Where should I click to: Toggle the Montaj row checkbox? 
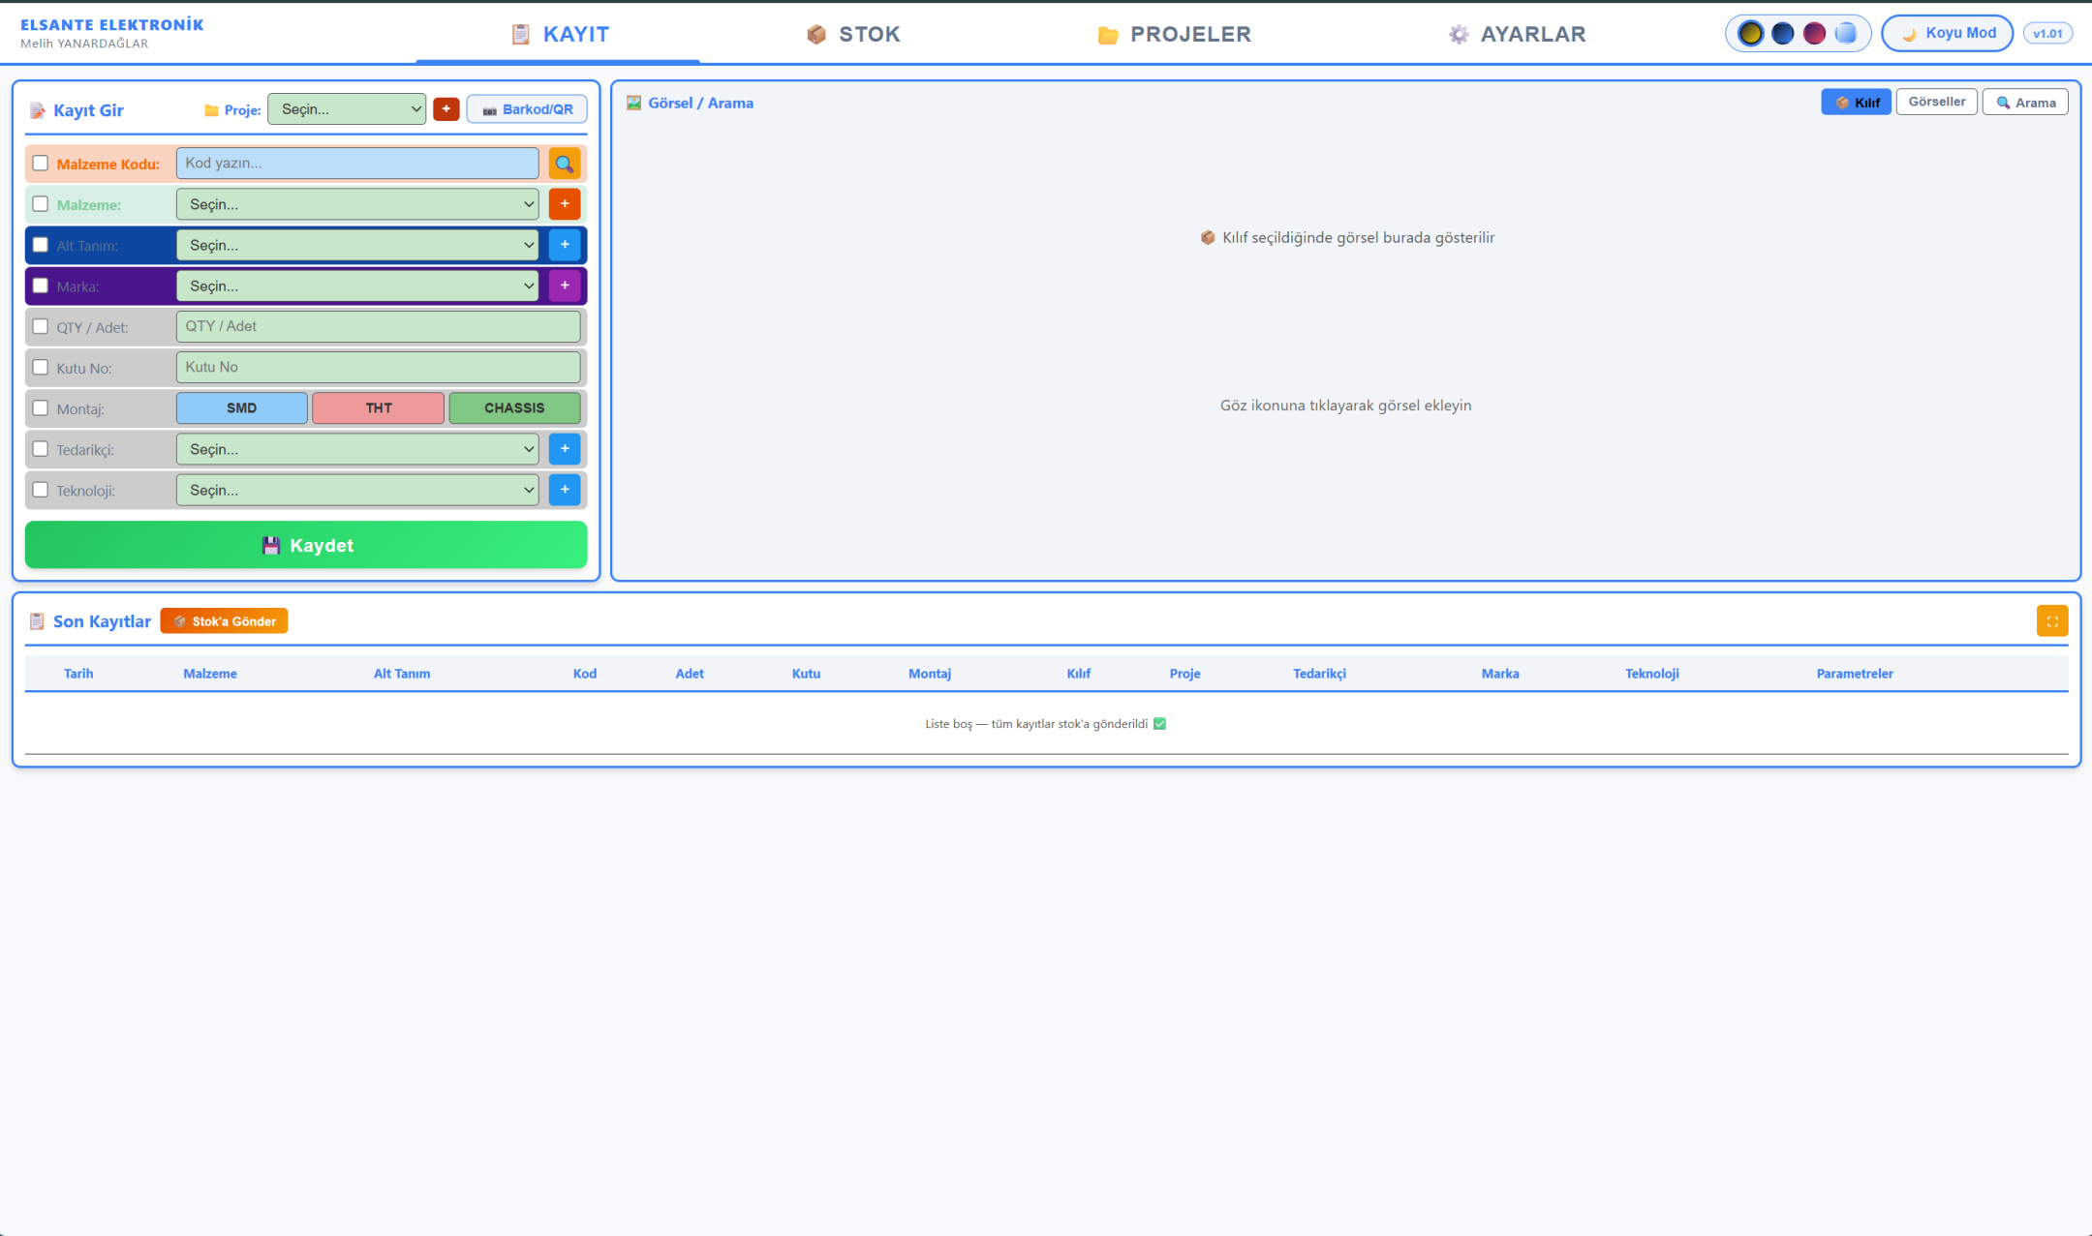[41, 408]
